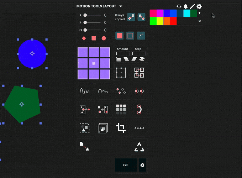This screenshot has height=178, width=242.
Task: Select the blue circle shape on canvas
Action: pyautogui.click(x=32, y=53)
